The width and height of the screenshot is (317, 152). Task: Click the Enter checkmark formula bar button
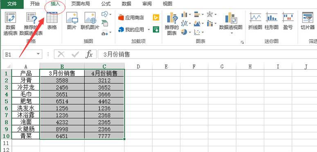(75, 54)
